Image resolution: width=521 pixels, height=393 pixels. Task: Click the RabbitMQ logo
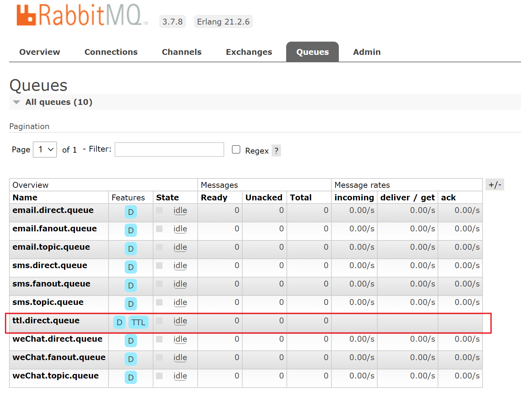tap(82, 15)
